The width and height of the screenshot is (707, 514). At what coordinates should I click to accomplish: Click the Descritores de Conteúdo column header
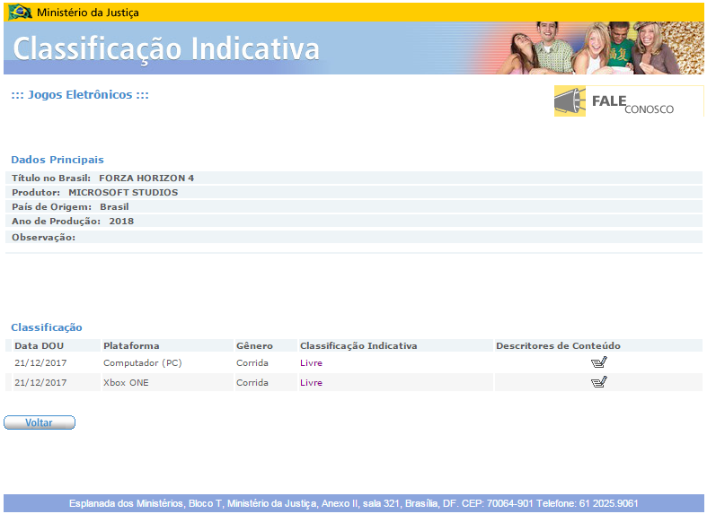(558, 345)
